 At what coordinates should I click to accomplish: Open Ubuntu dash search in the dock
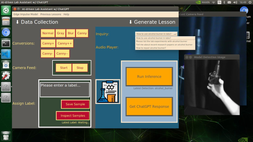[x=6, y=10]
